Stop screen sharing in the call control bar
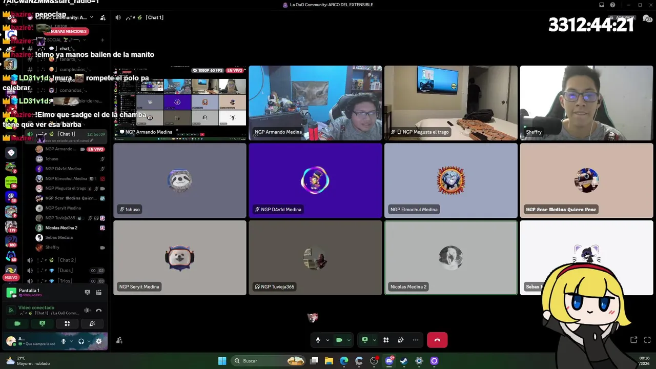This screenshot has width=656, height=369. [x=364, y=340]
